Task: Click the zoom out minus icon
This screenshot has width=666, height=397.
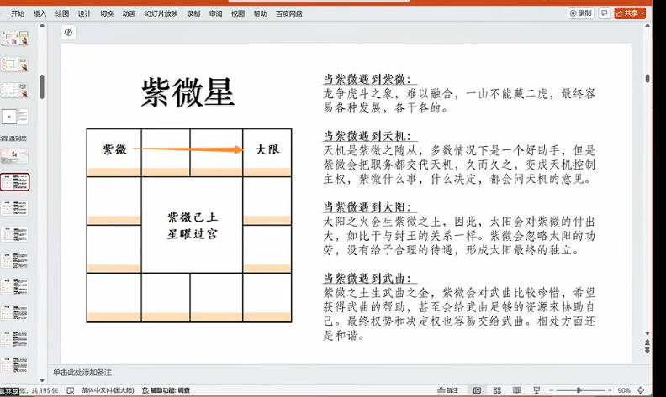Action: point(554,390)
